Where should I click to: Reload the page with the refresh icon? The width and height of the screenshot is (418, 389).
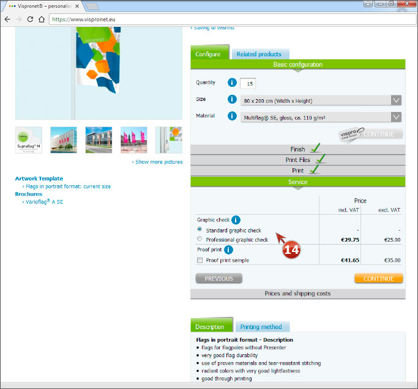[x=30, y=19]
